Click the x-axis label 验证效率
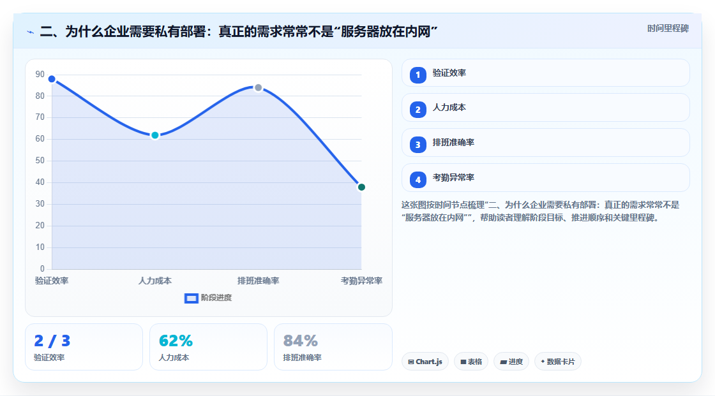This screenshot has width=715, height=396. tap(52, 281)
